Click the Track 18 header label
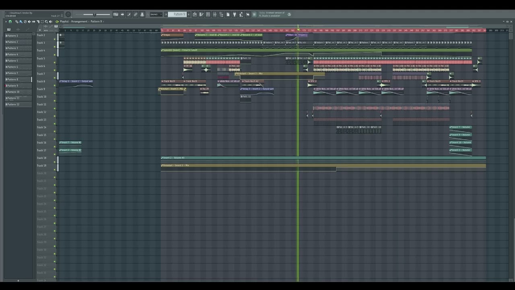Viewport: 515px width, 290px height. coord(41,158)
